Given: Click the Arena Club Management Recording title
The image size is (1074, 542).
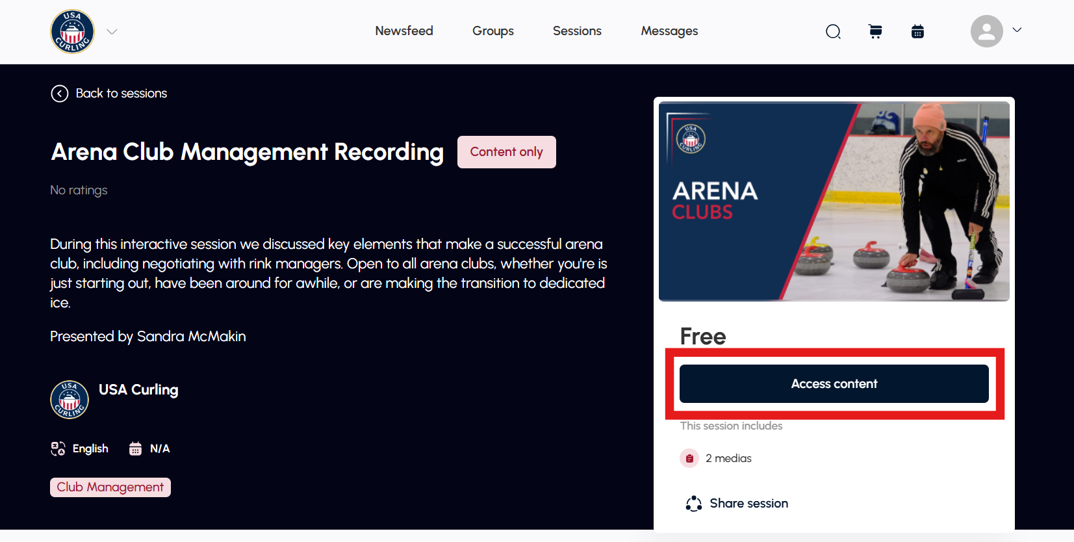Looking at the screenshot, I should (x=248, y=151).
